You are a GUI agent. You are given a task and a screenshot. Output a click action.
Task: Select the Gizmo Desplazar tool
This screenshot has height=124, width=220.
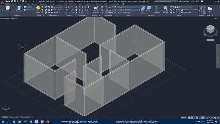pos(157,10)
